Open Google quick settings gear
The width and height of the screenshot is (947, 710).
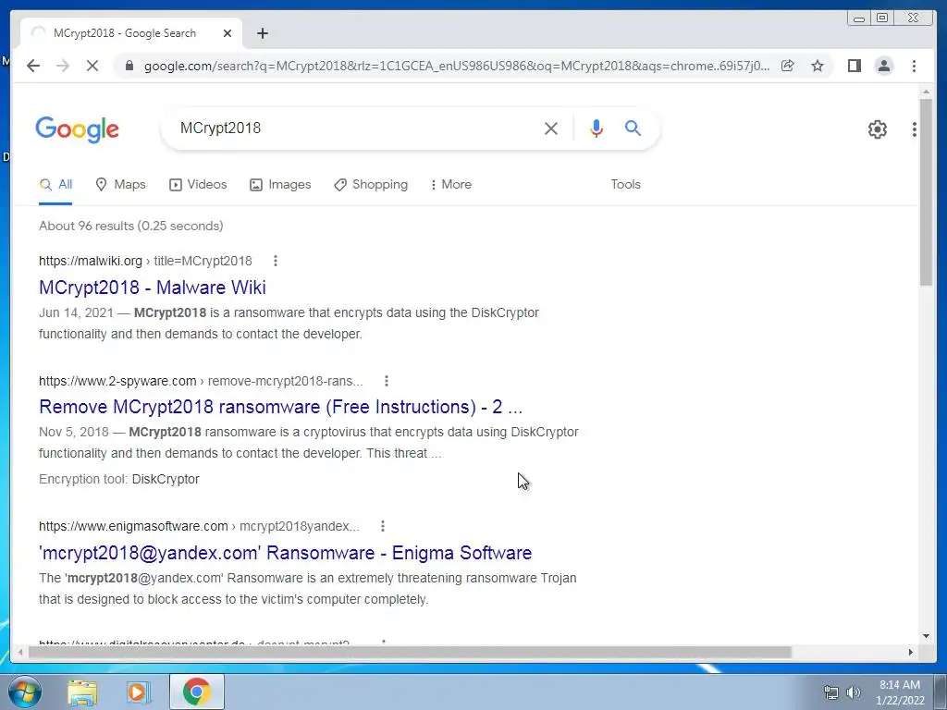877,129
